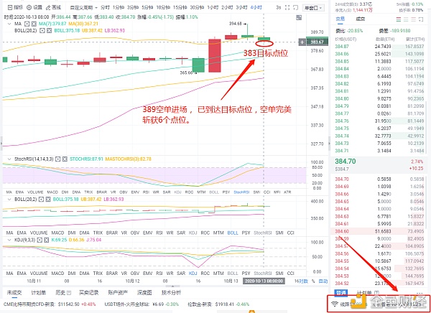Remove the MA indicator with its X icon

(34, 24)
